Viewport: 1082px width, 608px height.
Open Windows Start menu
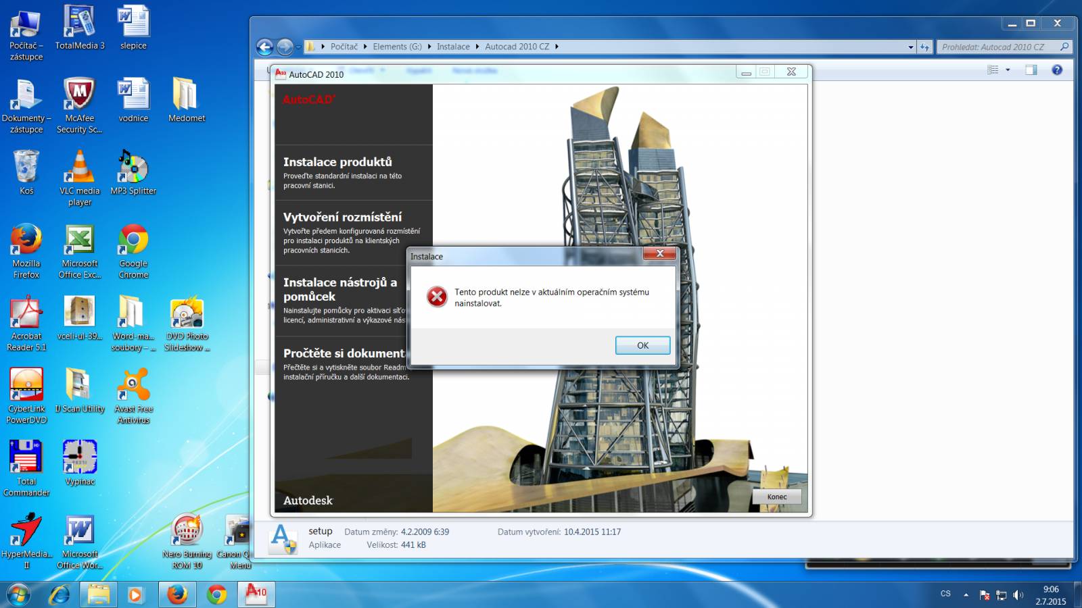(18, 594)
